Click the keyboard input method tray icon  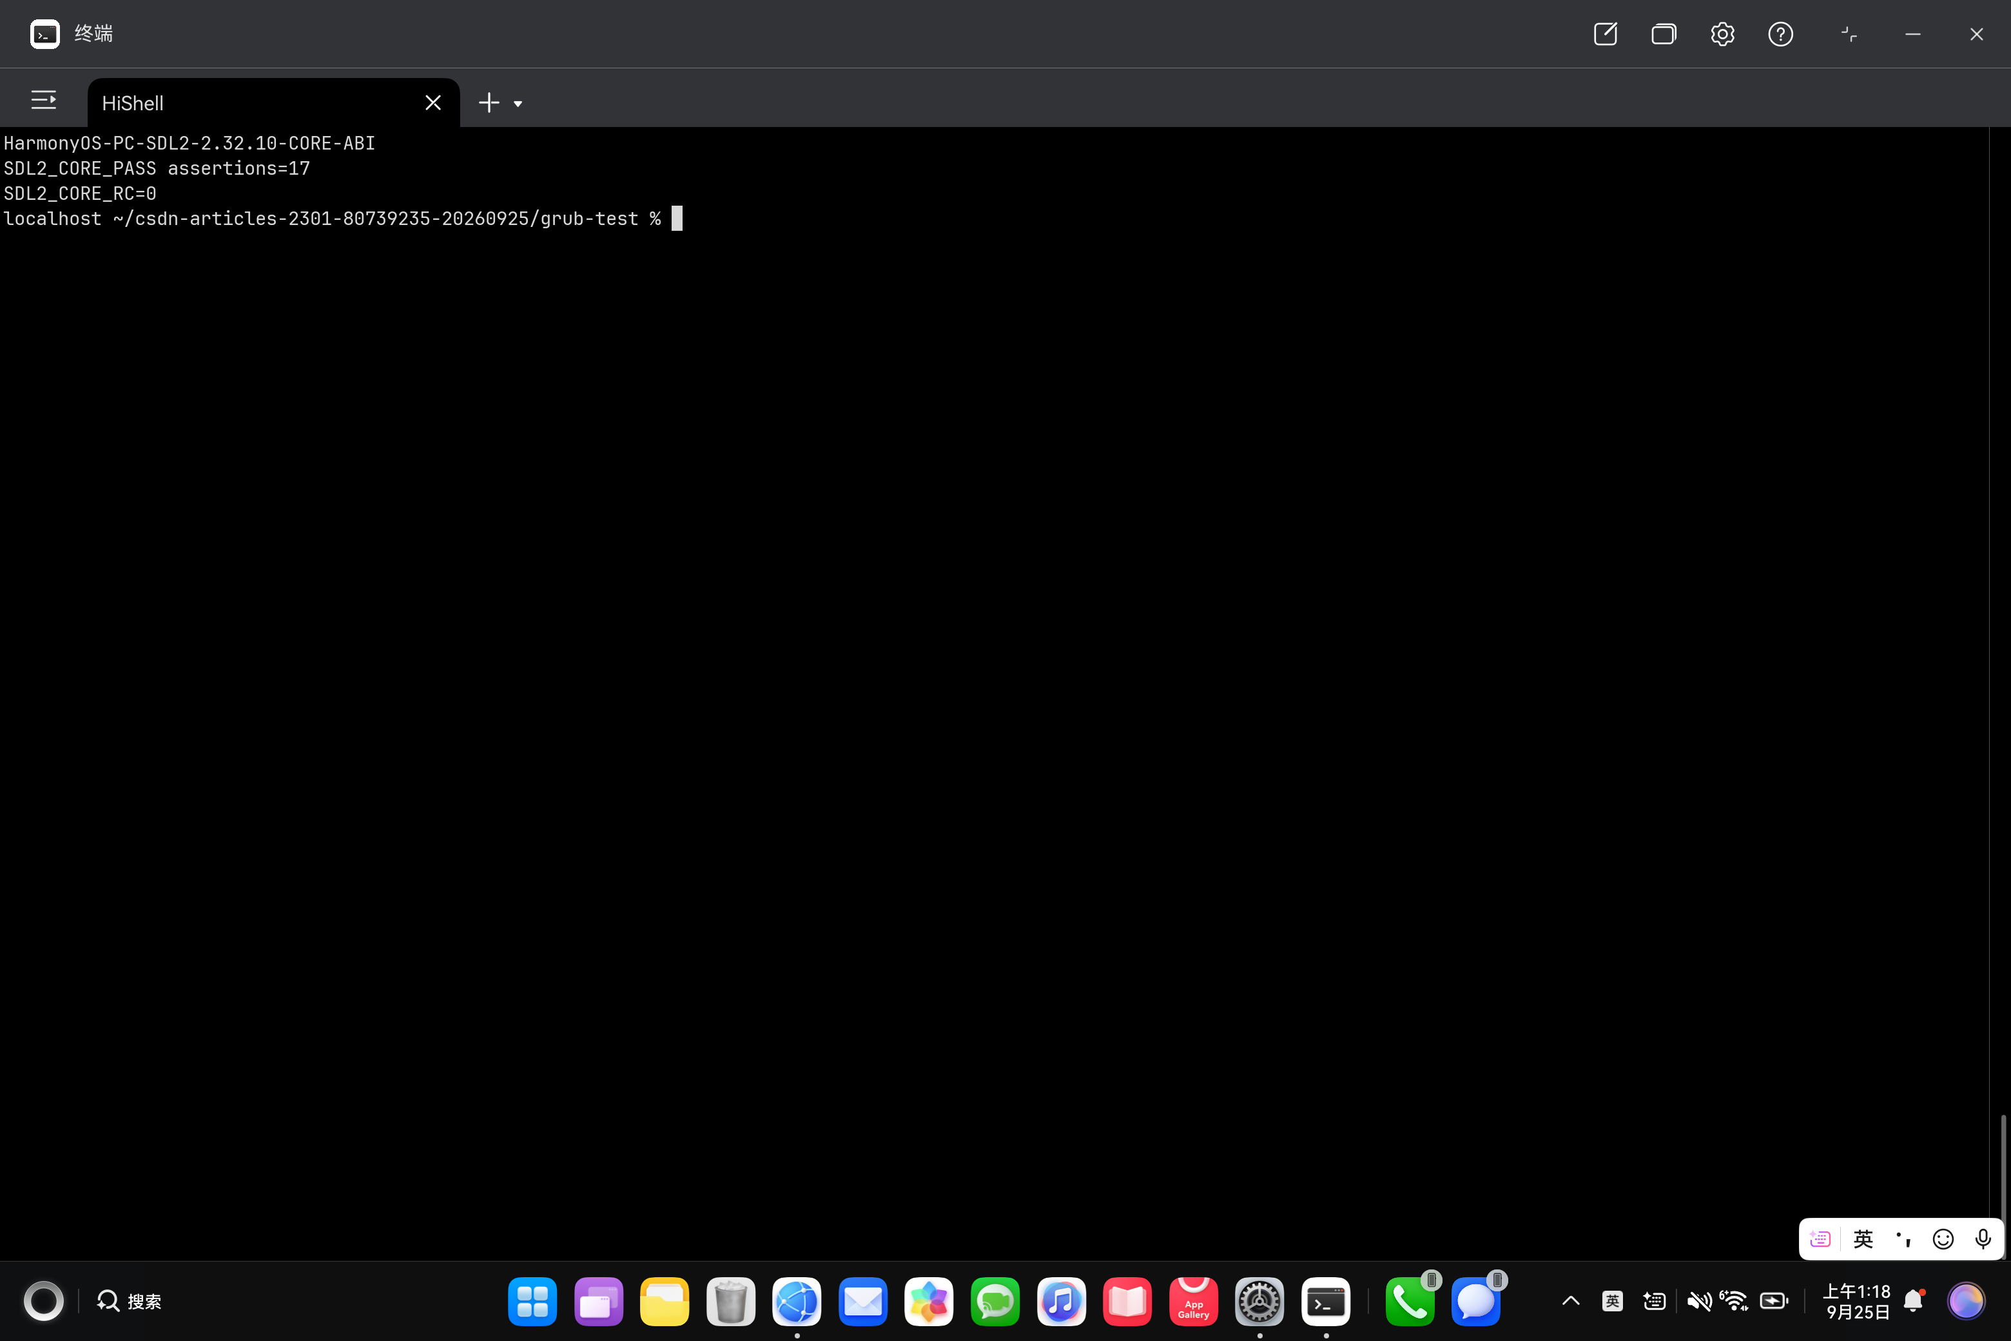[1655, 1301]
